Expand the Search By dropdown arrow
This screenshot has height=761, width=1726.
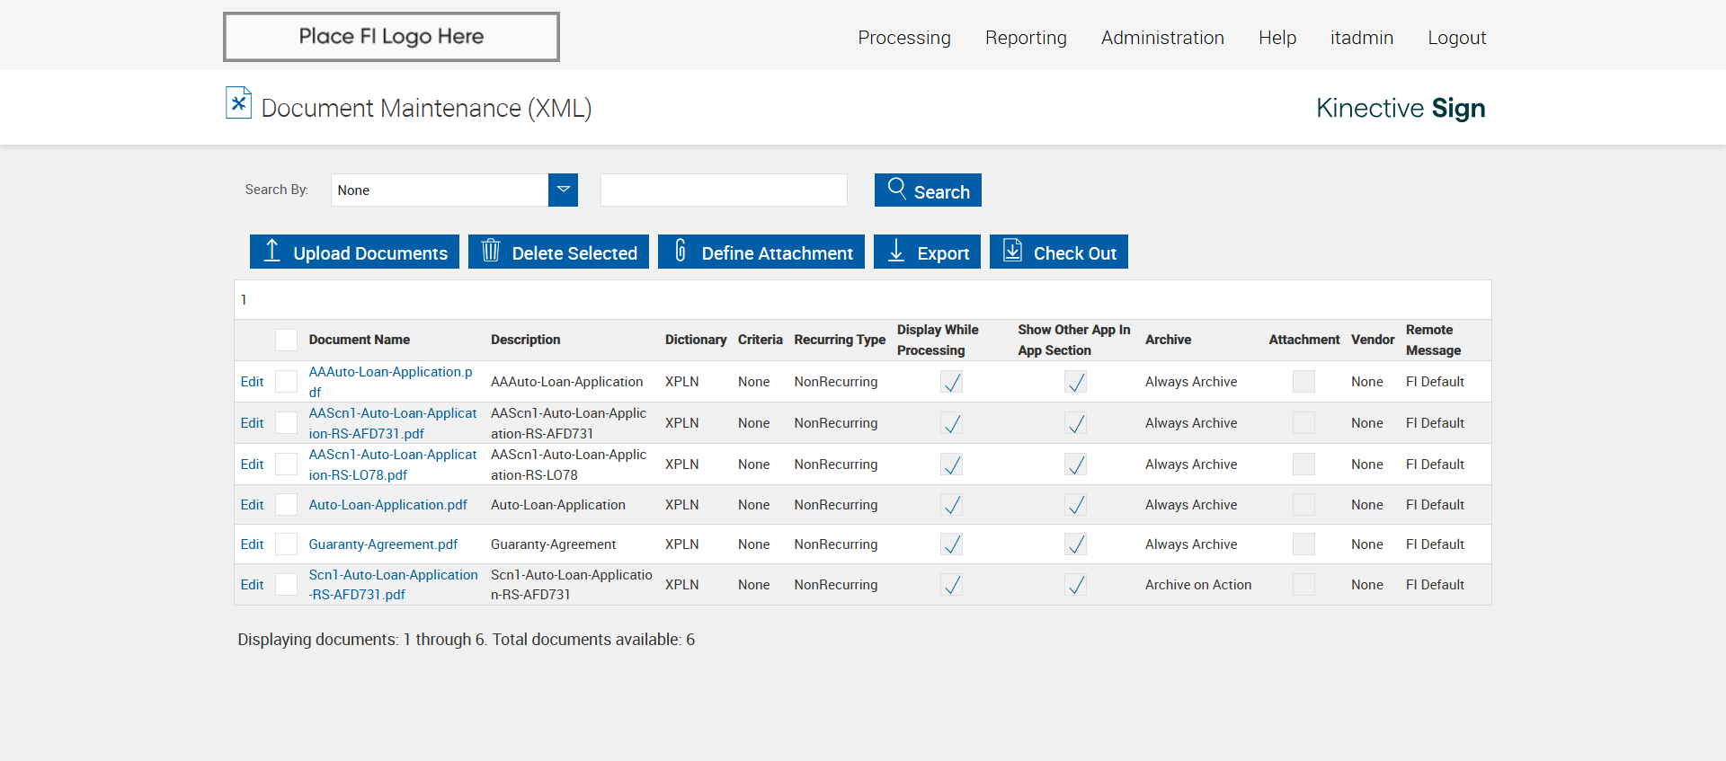point(563,190)
